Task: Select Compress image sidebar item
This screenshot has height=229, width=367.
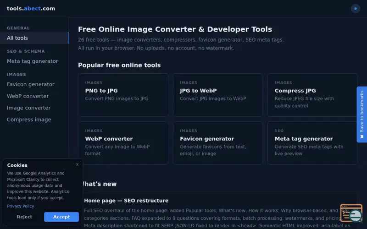Action: (x=29, y=120)
